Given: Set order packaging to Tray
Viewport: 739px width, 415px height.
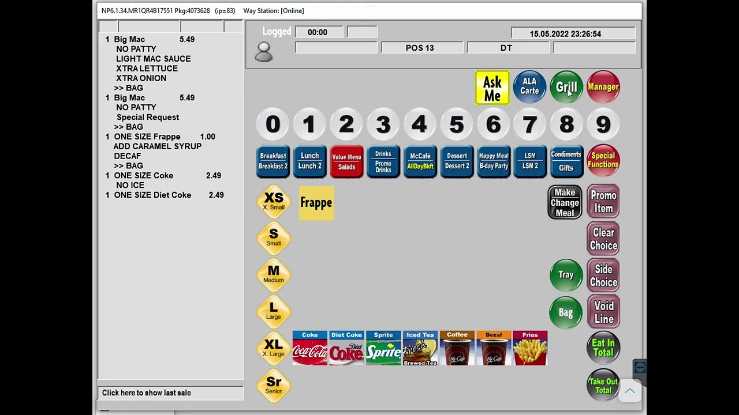Looking at the screenshot, I should point(566,275).
